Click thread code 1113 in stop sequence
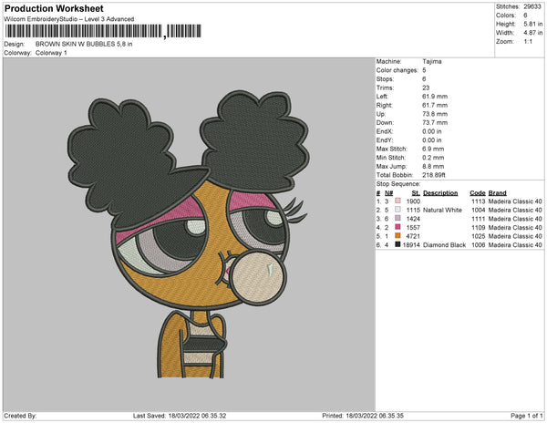Screen dimensions: 547x423 click(479, 201)
